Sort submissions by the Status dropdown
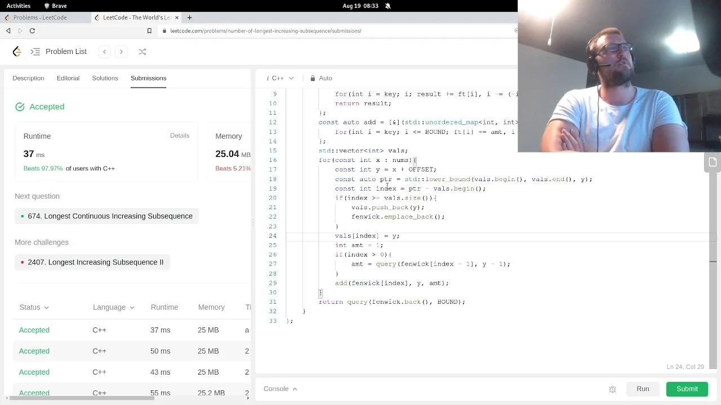The image size is (721, 405). tap(34, 307)
